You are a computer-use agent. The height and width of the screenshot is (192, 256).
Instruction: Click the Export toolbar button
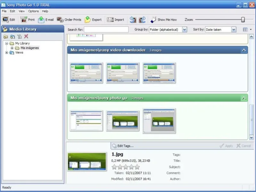93,20
